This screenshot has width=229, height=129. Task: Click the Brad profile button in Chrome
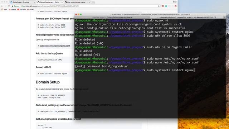pos(175,2)
